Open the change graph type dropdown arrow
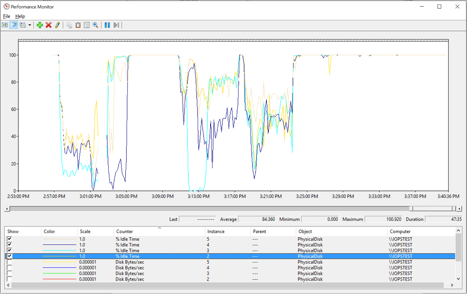Image resolution: width=467 pixels, height=294 pixels. (30, 25)
